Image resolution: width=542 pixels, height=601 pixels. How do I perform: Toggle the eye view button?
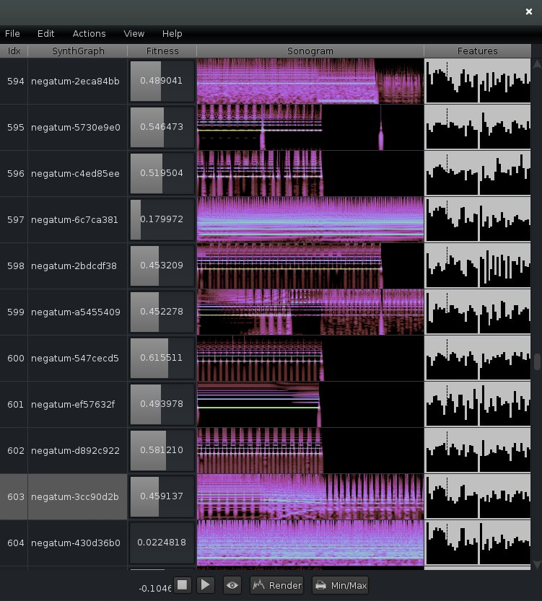tap(232, 585)
